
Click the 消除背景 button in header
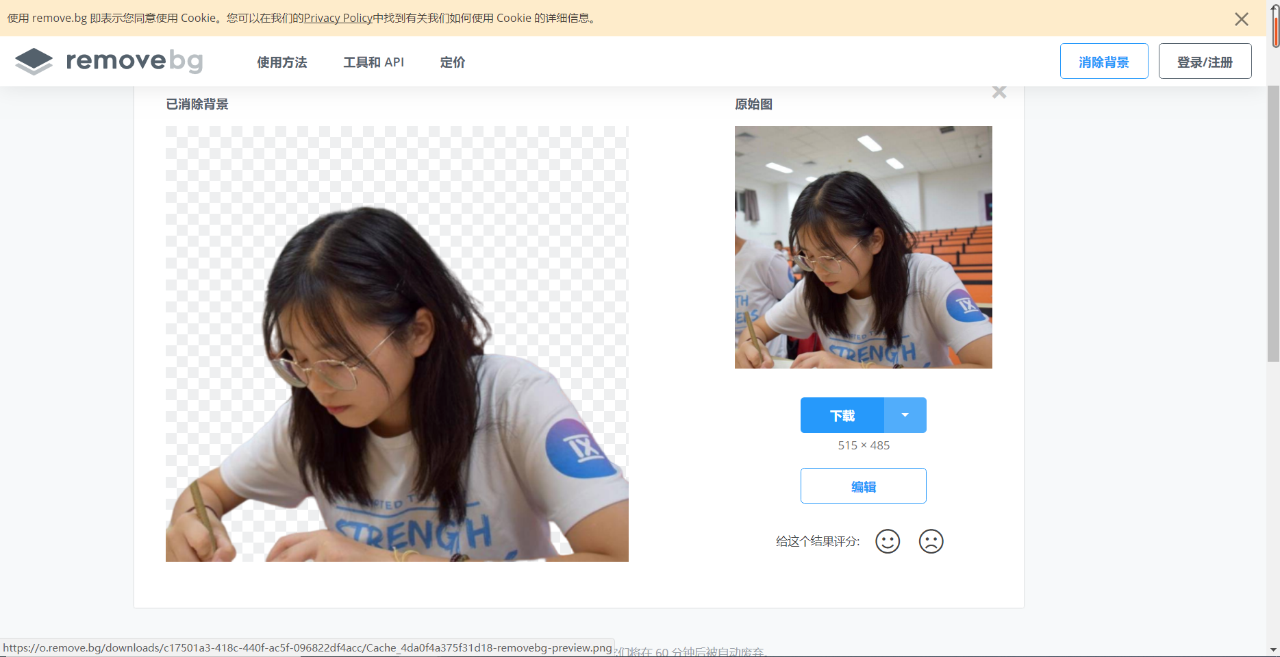(x=1104, y=61)
